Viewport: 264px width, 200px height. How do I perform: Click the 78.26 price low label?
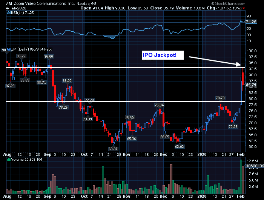click(63, 107)
